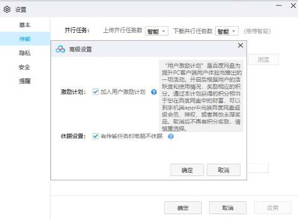Close the 高级设置 dialog with the X icon
The width and height of the screenshot is (298, 219).
click(x=240, y=45)
